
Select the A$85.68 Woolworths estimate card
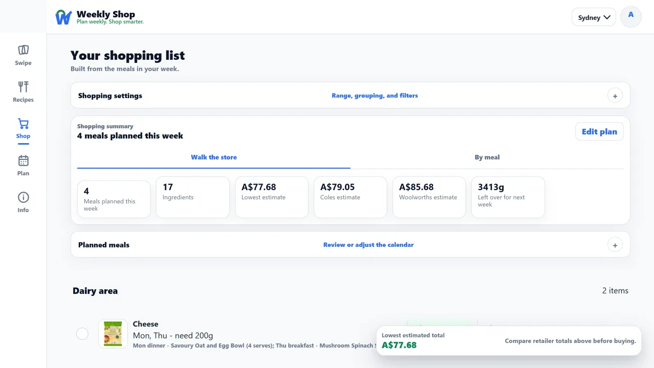(x=429, y=197)
